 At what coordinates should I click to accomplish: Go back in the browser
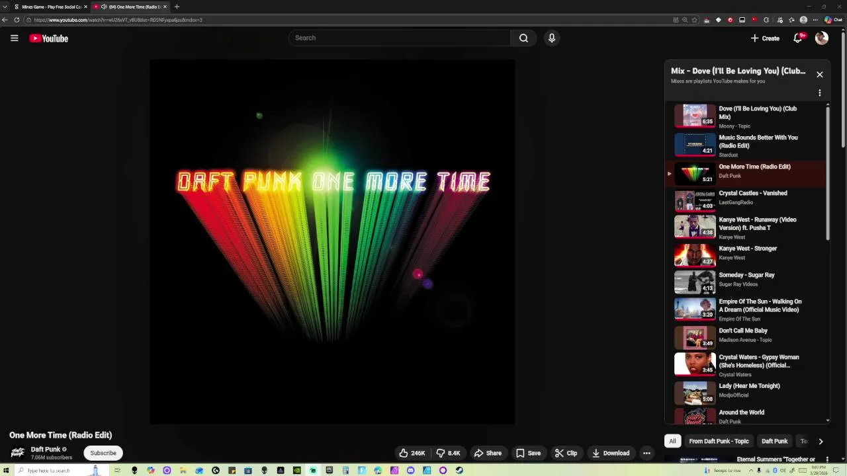tap(5, 20)
